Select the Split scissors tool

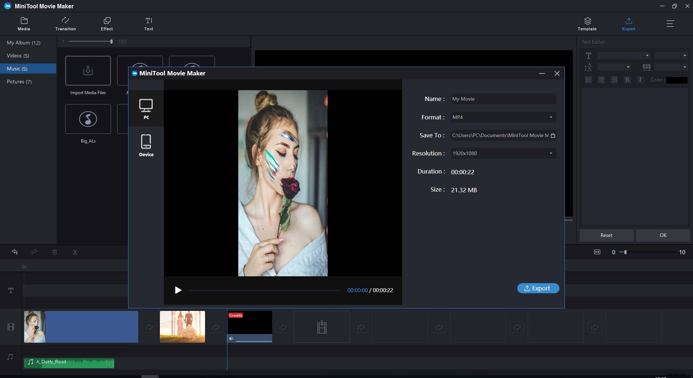click(75, 252)
